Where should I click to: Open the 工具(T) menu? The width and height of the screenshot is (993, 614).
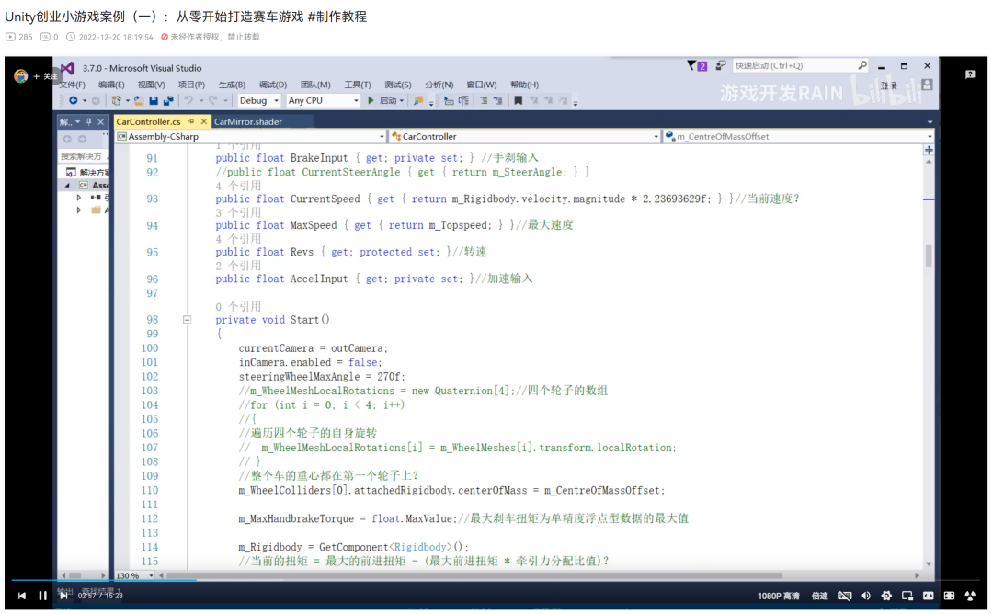[x=358, y=85]
